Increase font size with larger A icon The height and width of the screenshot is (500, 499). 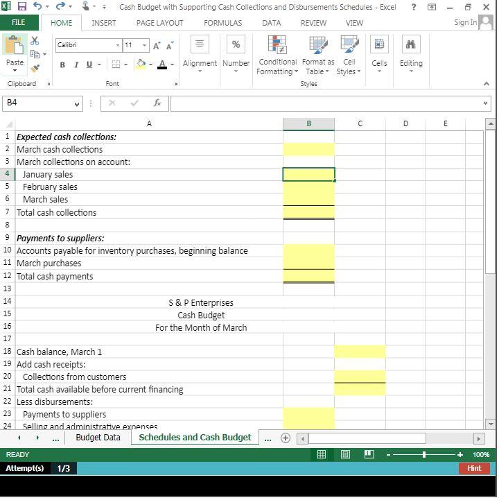tap(157, 46)
